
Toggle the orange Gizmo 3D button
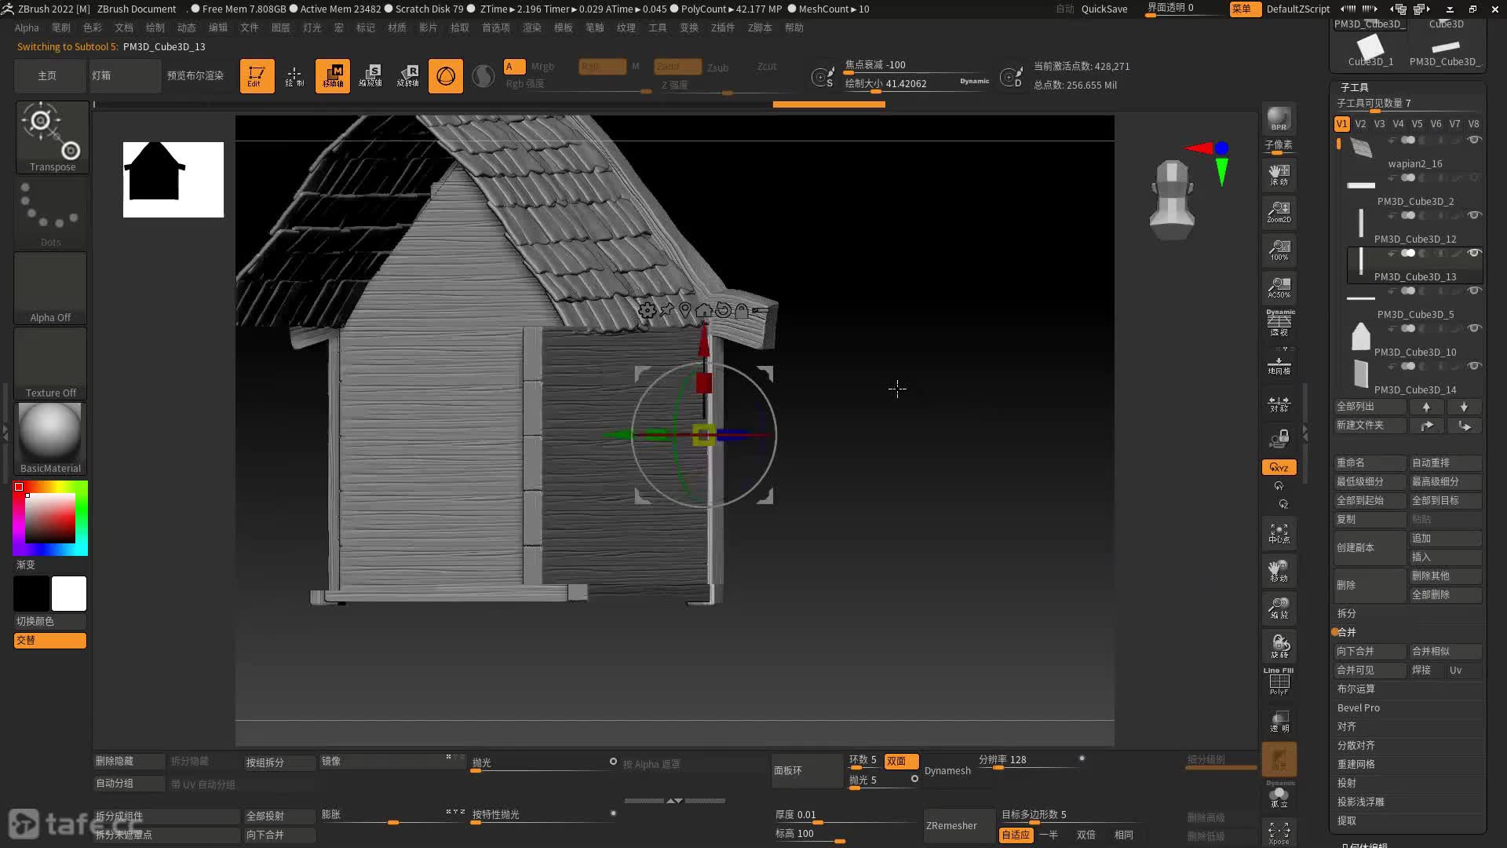click(x=446, y=76)
